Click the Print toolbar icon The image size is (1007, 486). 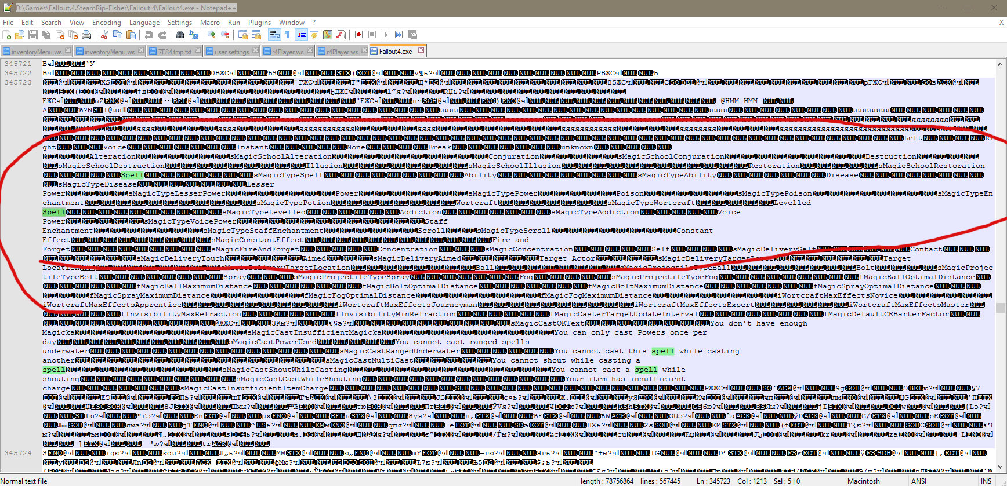point(86,35)
